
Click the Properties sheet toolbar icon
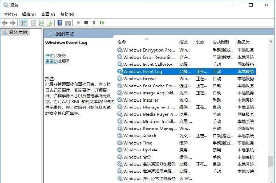tap(33, 23)
